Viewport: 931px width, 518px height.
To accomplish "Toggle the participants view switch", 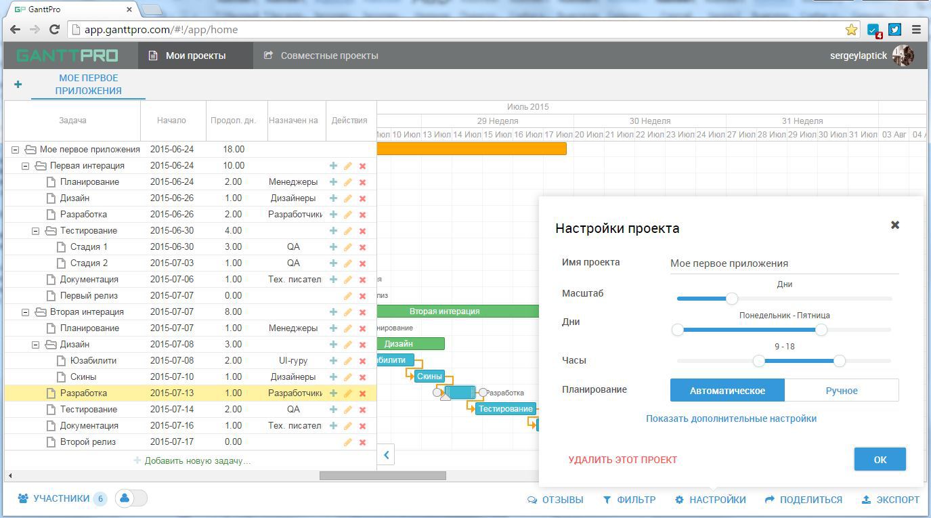I will [x=131, y=498].
